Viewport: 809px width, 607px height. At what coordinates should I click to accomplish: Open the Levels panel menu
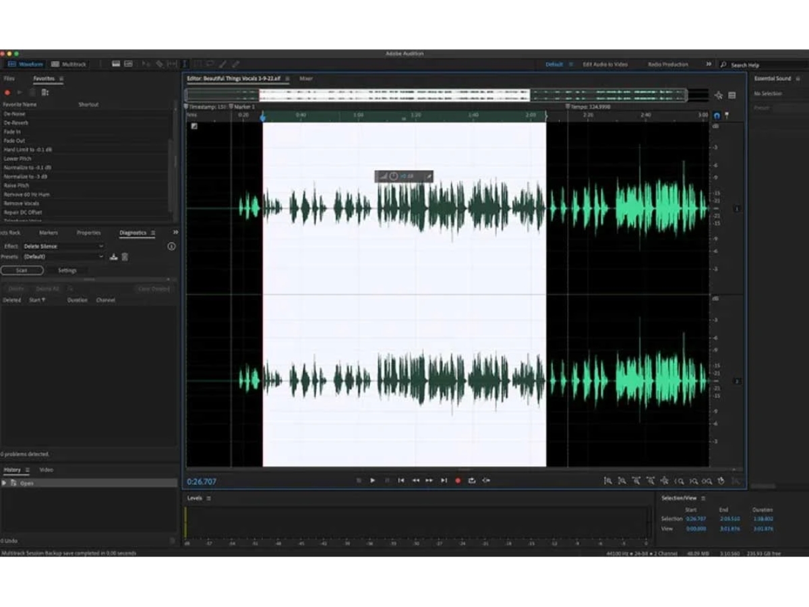click(x=208, y=498)
